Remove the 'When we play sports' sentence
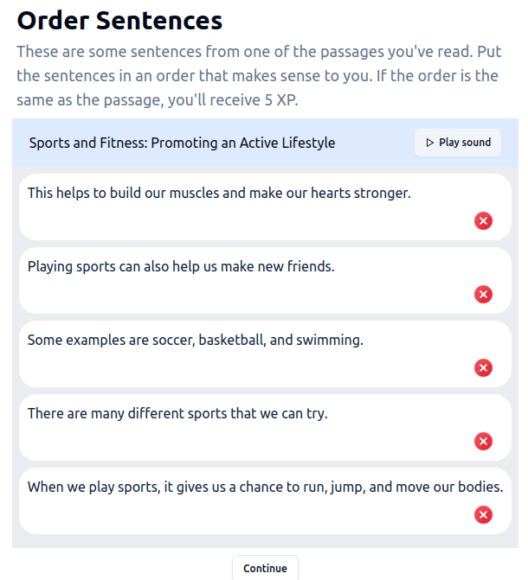This screenshot has height=580, width=528. coord(483,514)
